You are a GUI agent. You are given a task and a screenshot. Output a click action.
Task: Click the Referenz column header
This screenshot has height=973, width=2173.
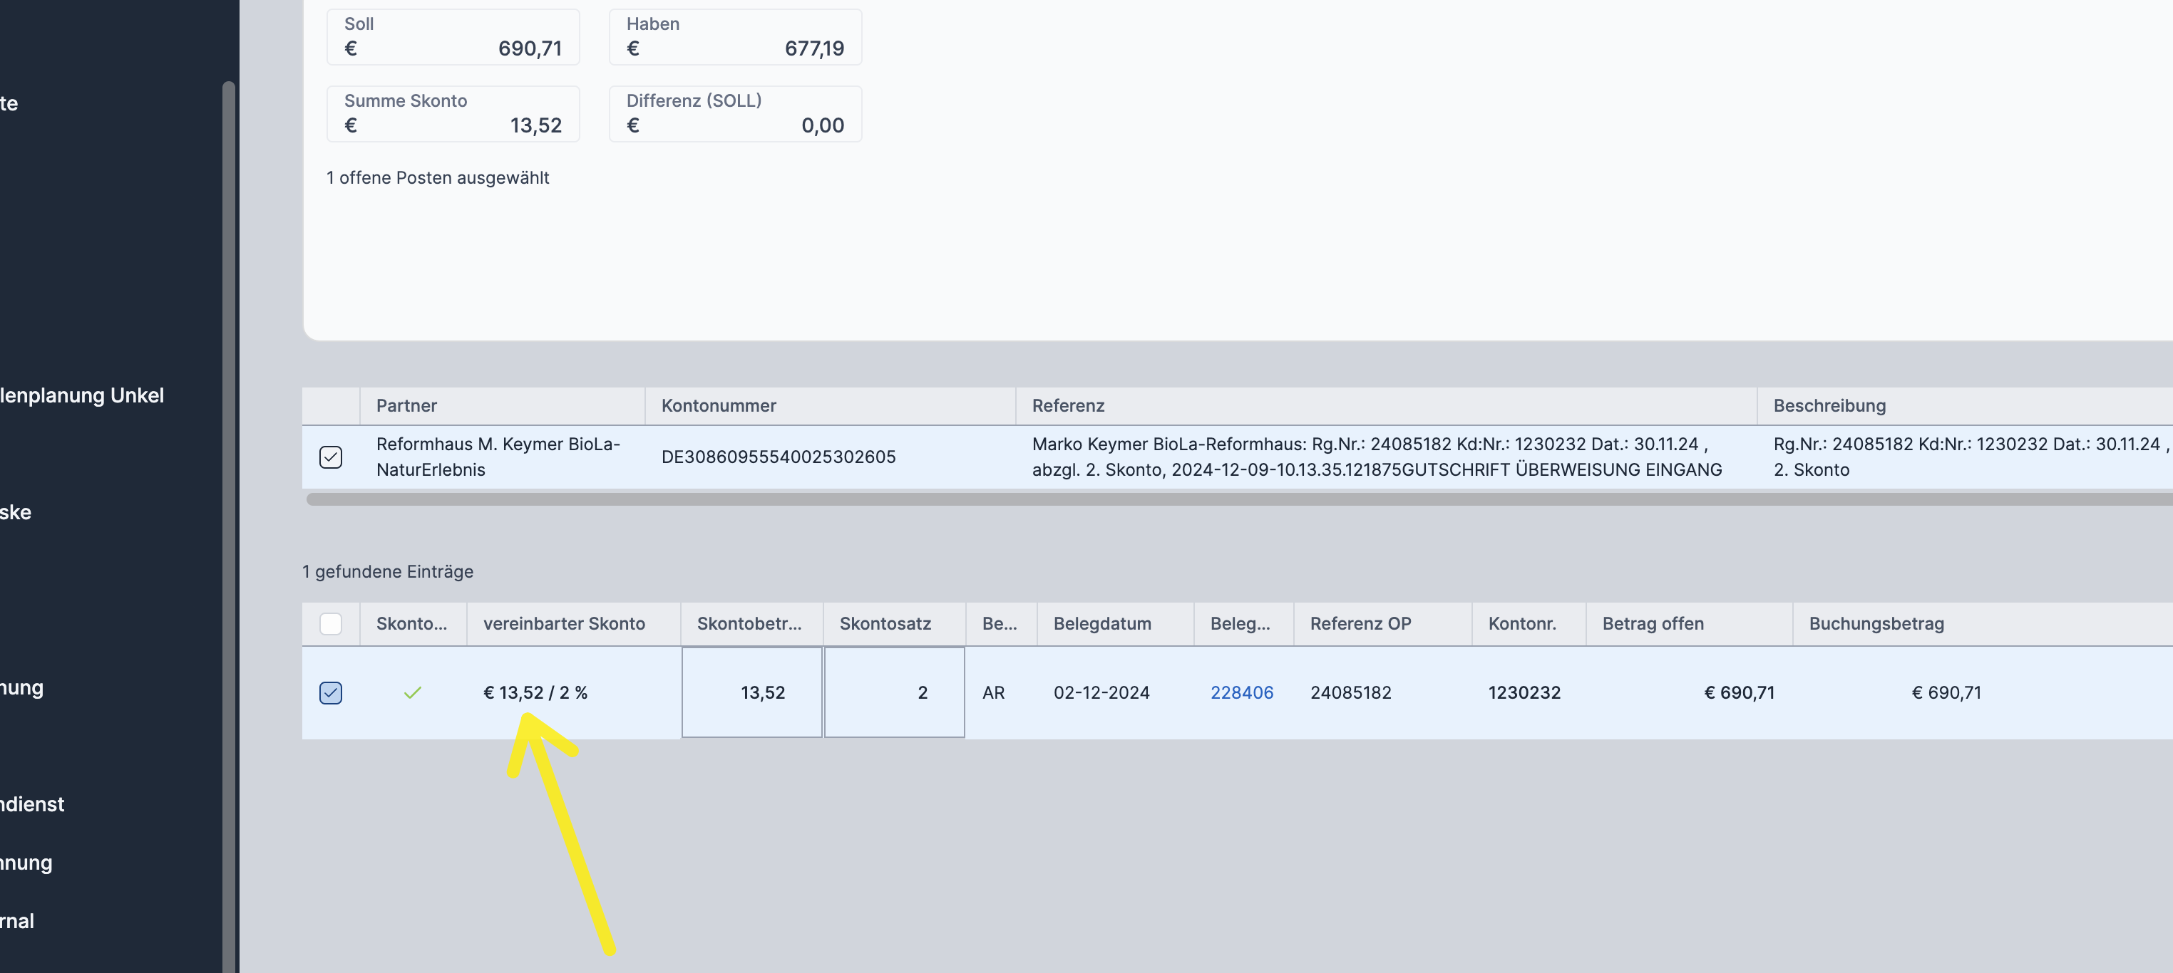1068,405
